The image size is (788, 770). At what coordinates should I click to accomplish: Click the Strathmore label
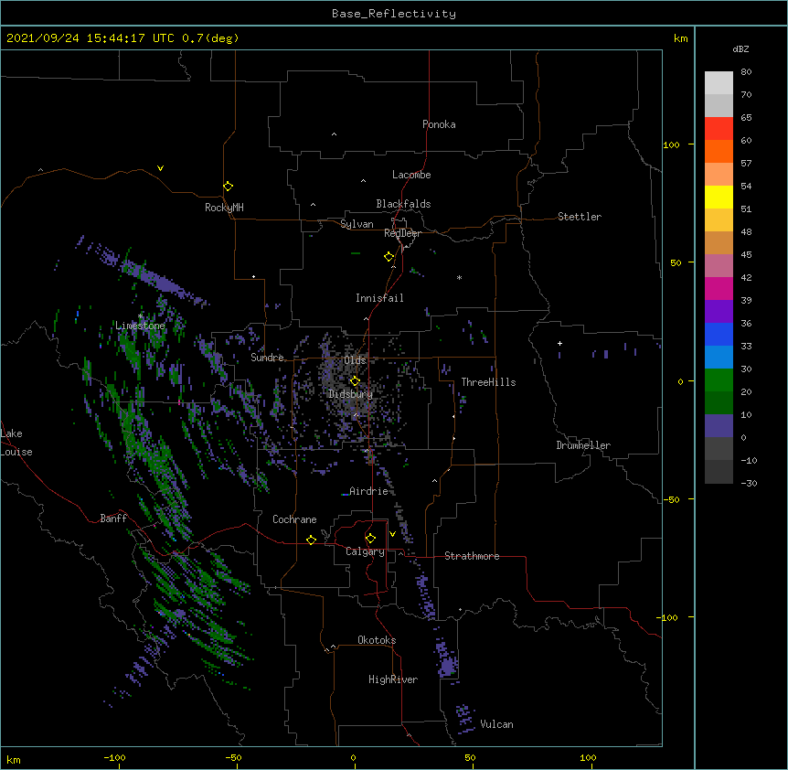pos(472,556)
